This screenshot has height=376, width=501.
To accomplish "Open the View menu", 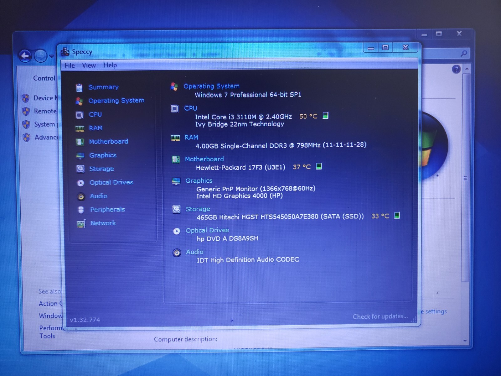I will point(89,65).
